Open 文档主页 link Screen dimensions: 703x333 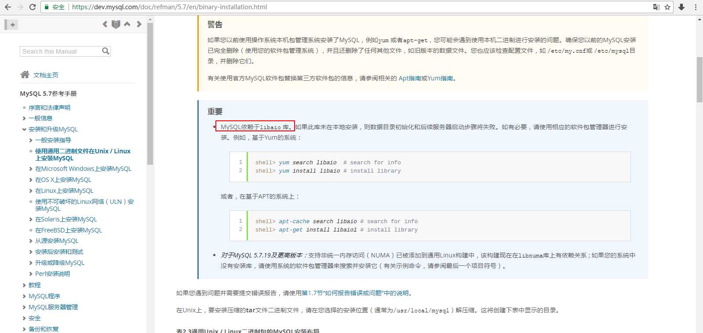(46, 75)
